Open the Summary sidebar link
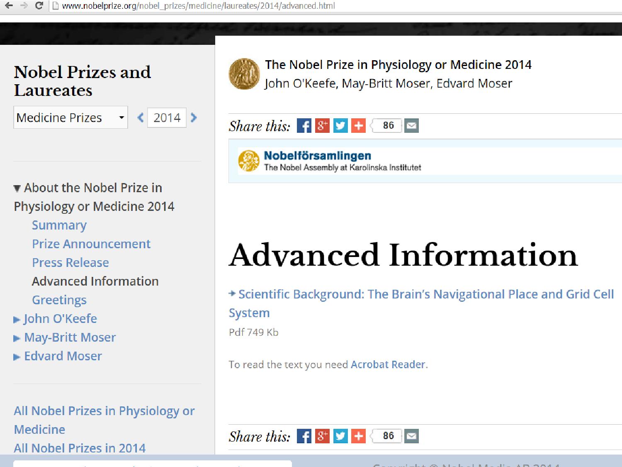Viewport: 622px width, 467px height. (59, 225)
